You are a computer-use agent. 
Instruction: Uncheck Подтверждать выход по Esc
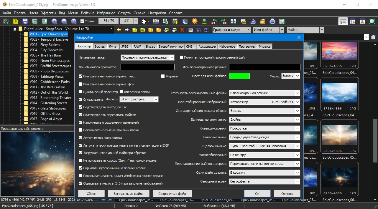pyautogui.click(x=81, y=107)
